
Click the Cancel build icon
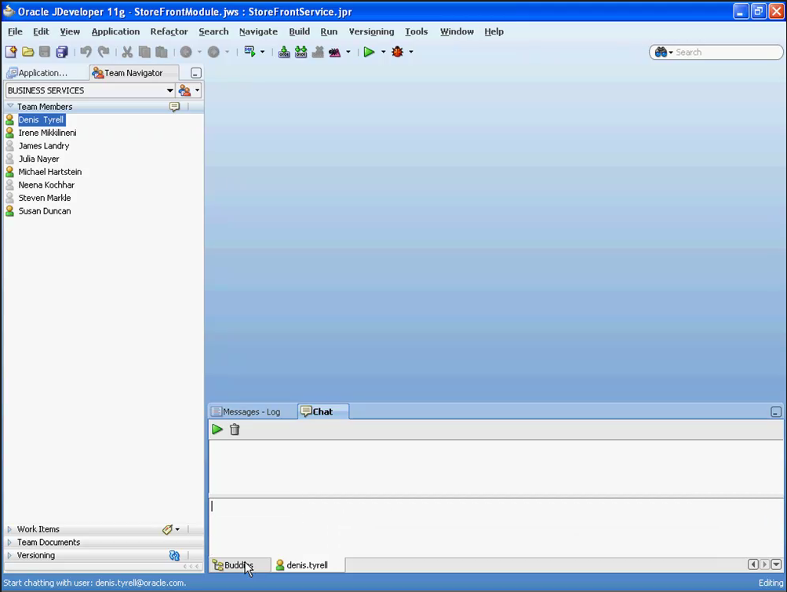318,52
